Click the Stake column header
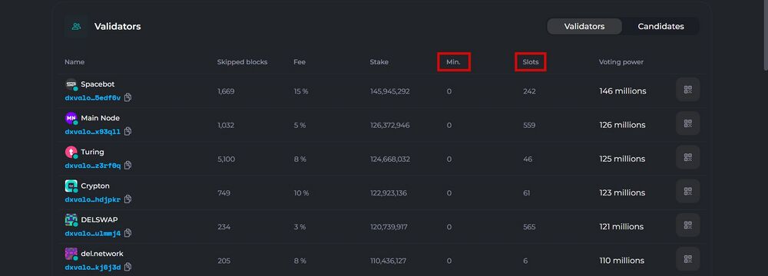 coord(379,62)
